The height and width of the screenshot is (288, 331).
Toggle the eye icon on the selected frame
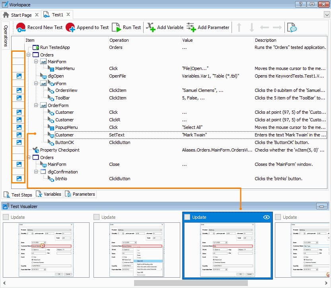(x=267, y=217)
